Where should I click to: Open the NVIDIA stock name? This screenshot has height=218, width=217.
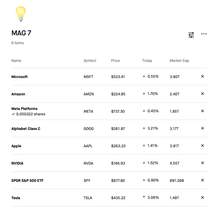[x=17, y=163]
